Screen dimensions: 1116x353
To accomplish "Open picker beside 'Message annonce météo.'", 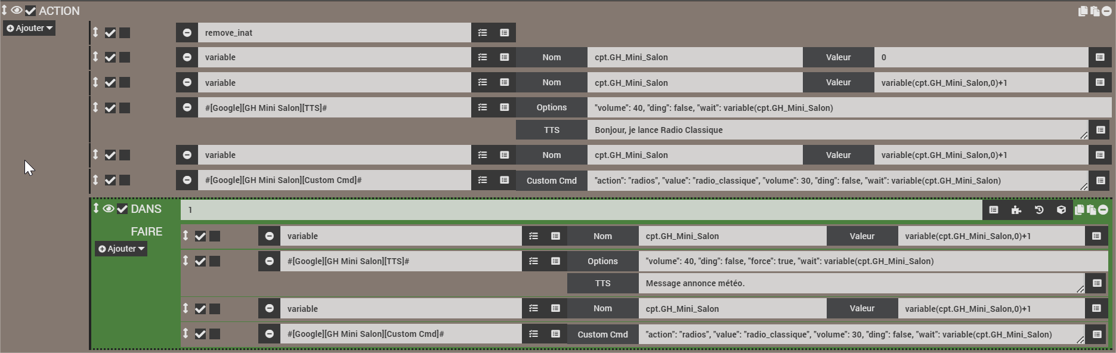I will (x=1097, y=283).
